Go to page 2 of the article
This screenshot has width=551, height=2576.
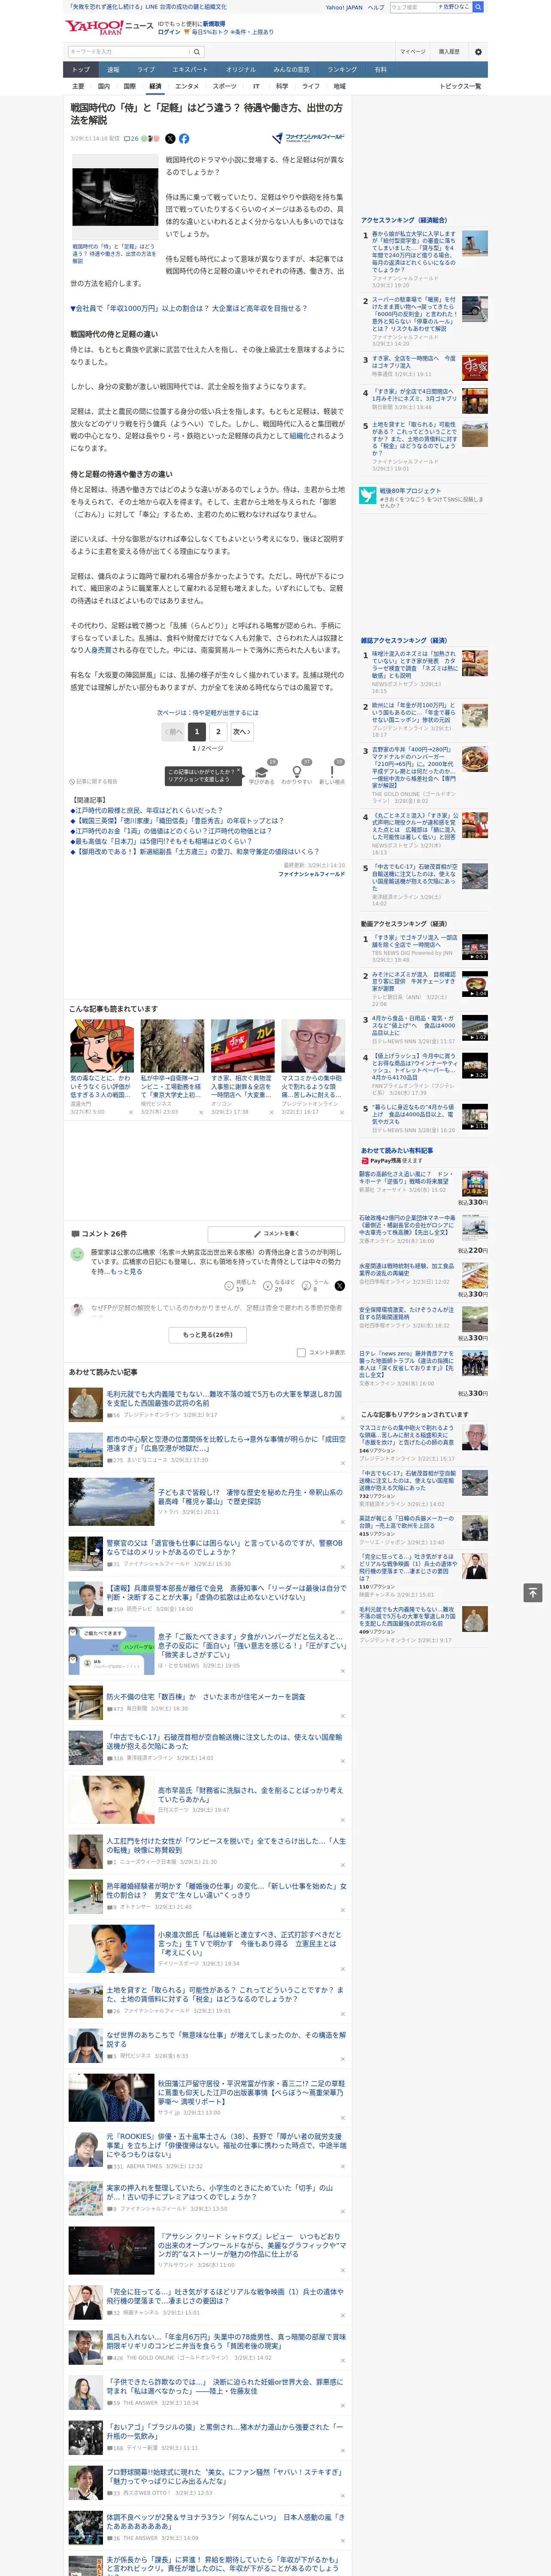(x=218, y=732)
